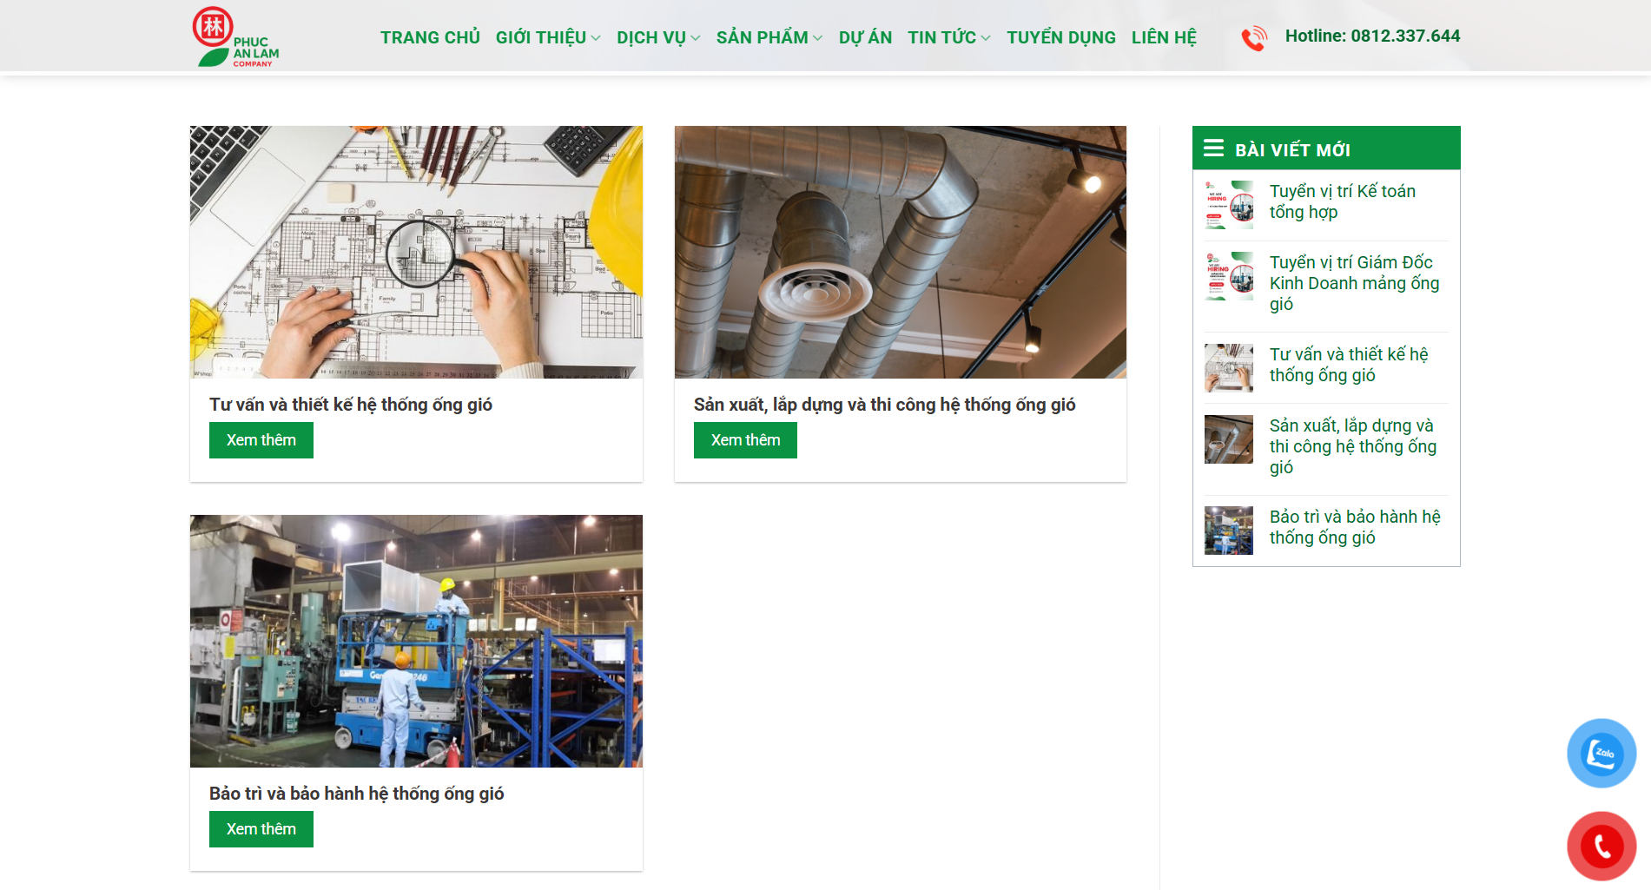1651x890 pixels.
Task: Click the hamburger icon beside Bài Viết Mới
Action: point(1213,148)
